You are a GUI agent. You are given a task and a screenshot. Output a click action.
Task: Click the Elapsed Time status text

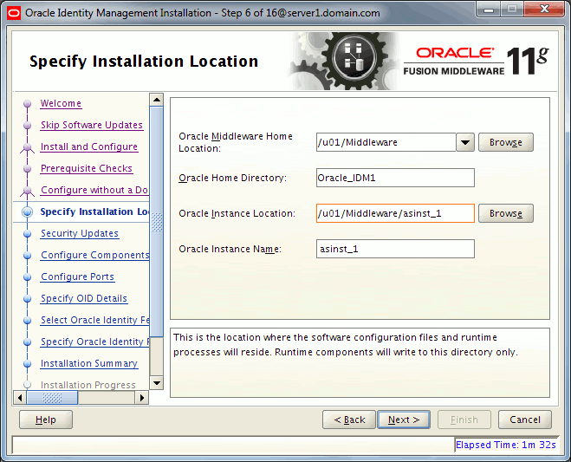tap(506, 445)
